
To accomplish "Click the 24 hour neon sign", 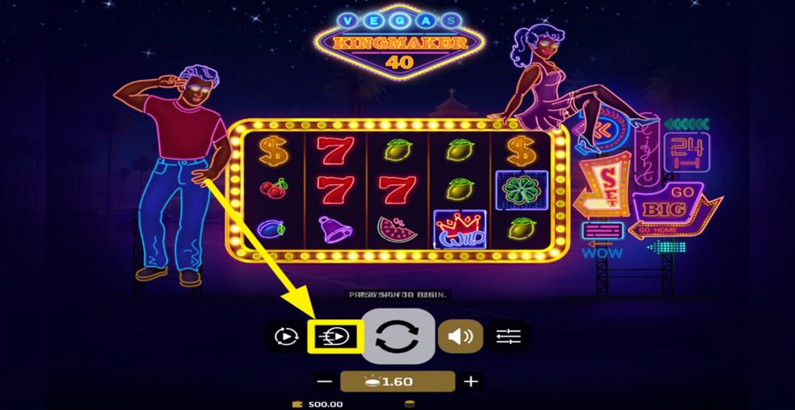I will pyautogui.click(x=686, y=152).
